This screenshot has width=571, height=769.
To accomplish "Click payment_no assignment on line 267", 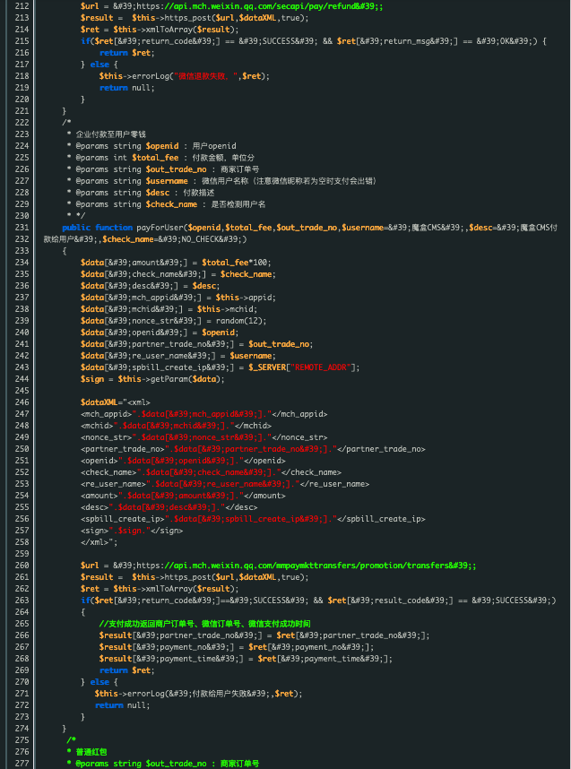I will coord(237,647).
